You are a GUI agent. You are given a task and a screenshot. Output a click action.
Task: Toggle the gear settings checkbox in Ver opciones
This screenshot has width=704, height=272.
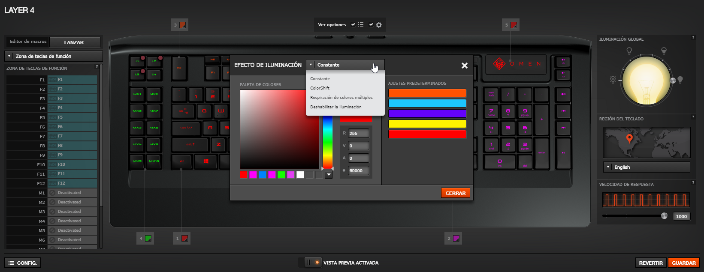[x=371, y=25]
